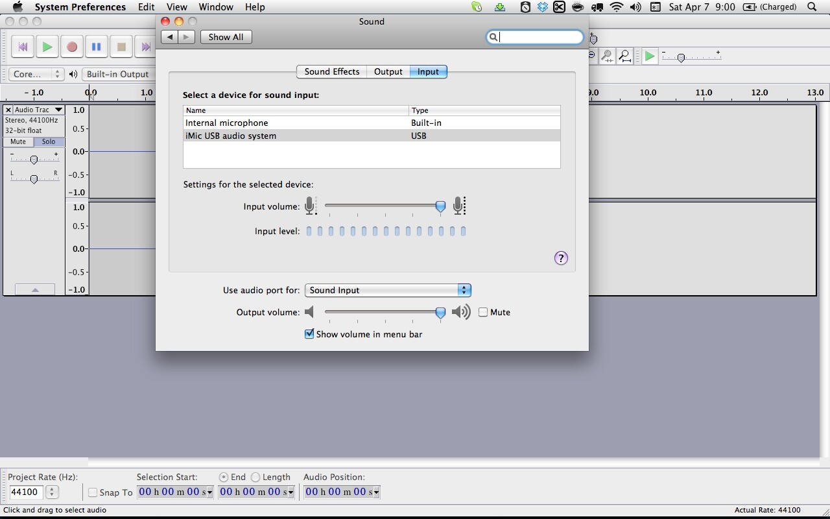Click the Dropbox menu bar icon
Screen dimensions: 830x519
(x=542, y=7)
